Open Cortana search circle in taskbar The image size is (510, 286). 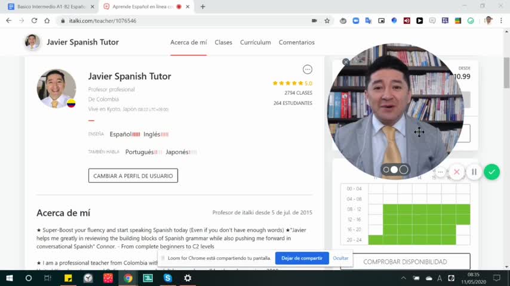(x=29, y=278)
